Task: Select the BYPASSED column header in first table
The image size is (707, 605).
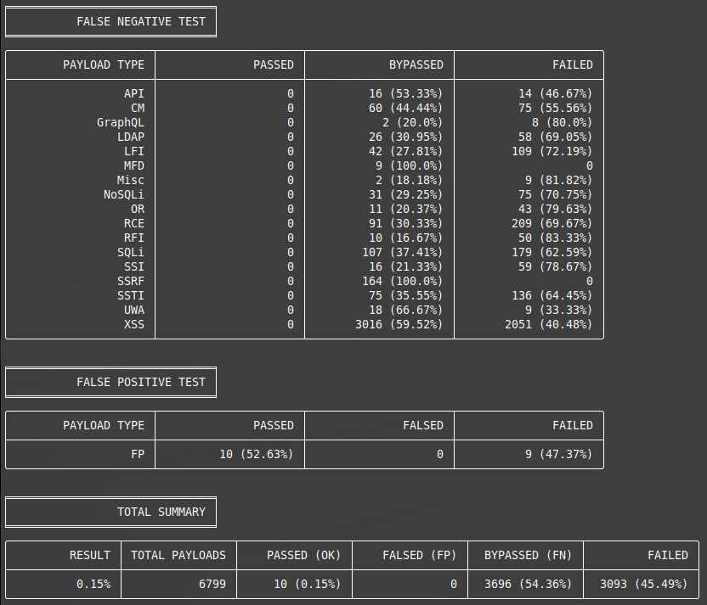Action: click(x=416, y=64)
